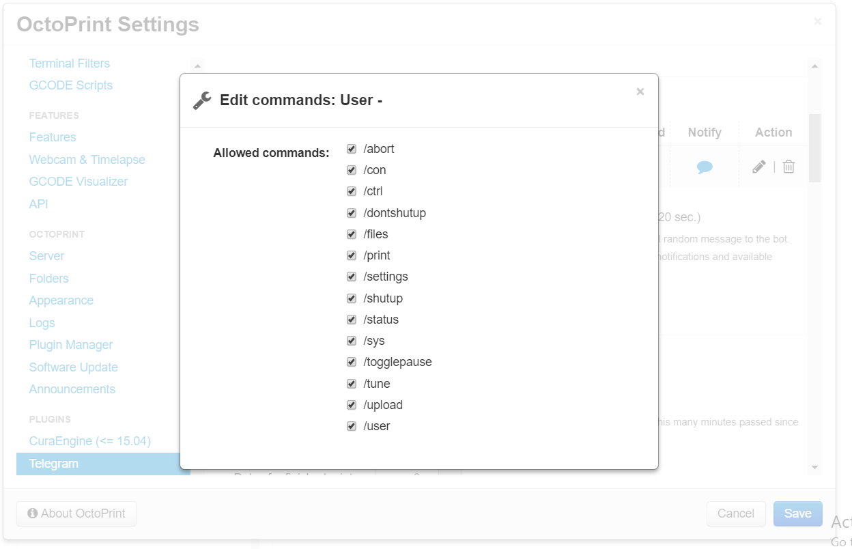The height and width of the screenshot is (549, 852).
Task: Click the notify speech bubble icon
Action: click(x=705, y=167)
